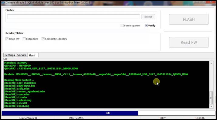The height and width of the screenshot is (120, 217).
Task: Open the Settings tab
Action: coord(10,55)
